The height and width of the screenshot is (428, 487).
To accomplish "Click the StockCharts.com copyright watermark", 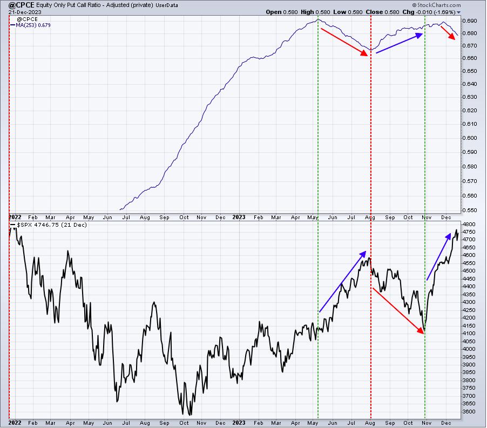I will coord(437,5).
